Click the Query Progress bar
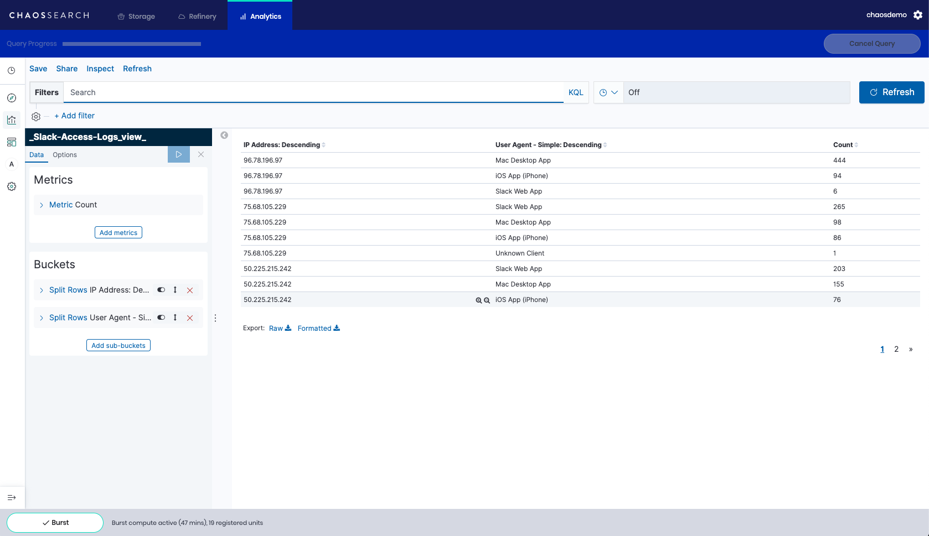 [x=132, y=44]
